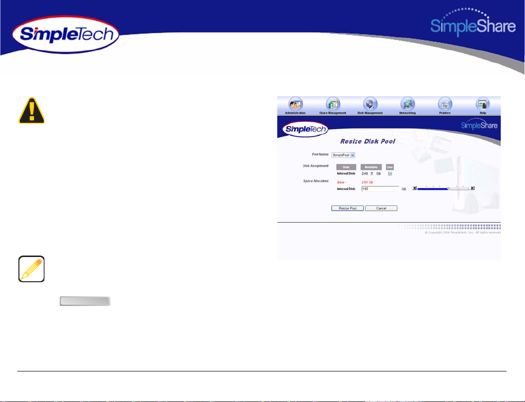Click the "249.5 GB" available value
The image size is (525, 402).
[x=371, y=174]
